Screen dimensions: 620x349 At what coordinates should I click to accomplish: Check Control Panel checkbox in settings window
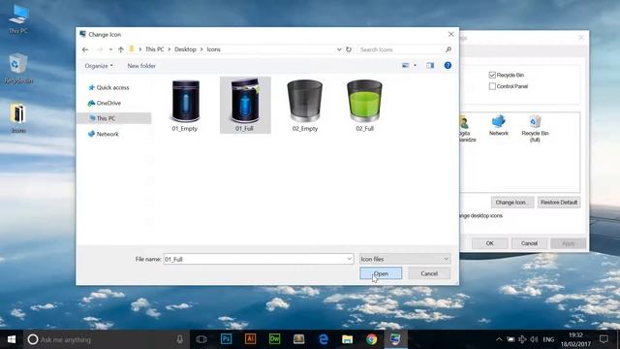pyautogui.click(x=492, y=86)
